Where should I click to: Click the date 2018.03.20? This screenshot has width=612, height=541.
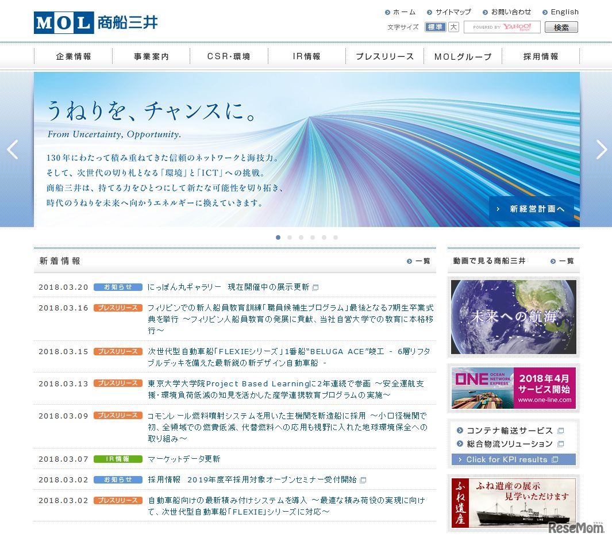tap(63, 287)
